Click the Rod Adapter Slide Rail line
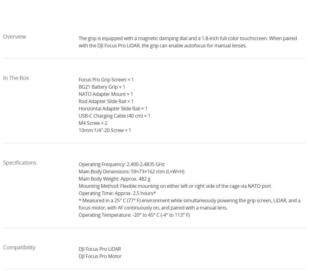The width and height of the screenshot is (309, 271). point(106,101)
